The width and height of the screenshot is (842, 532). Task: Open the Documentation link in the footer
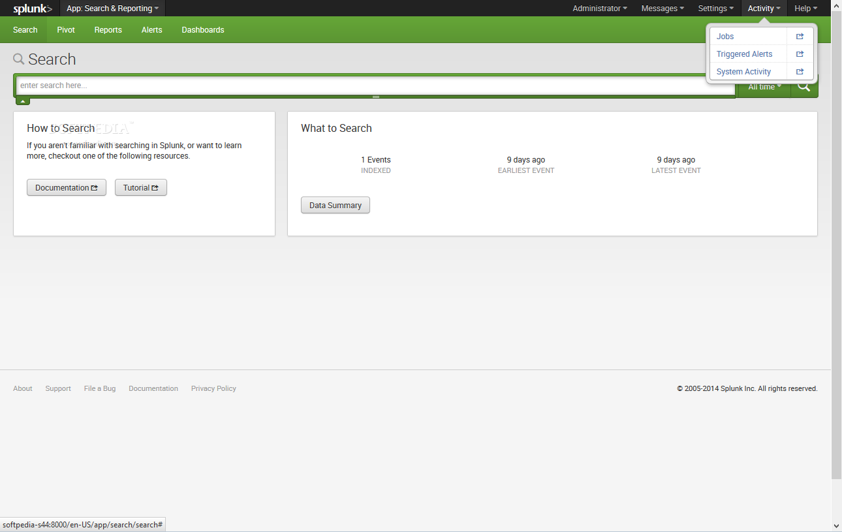[x=153, y=388]
